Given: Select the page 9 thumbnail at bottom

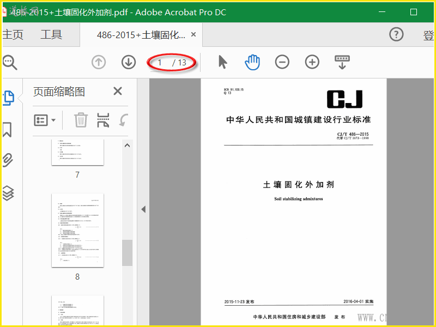Looking at the screenshot, I should click(77, 310).
